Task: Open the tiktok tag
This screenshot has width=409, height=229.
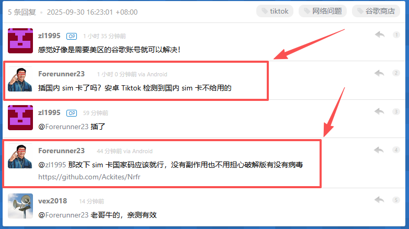Action: (275, 11)
